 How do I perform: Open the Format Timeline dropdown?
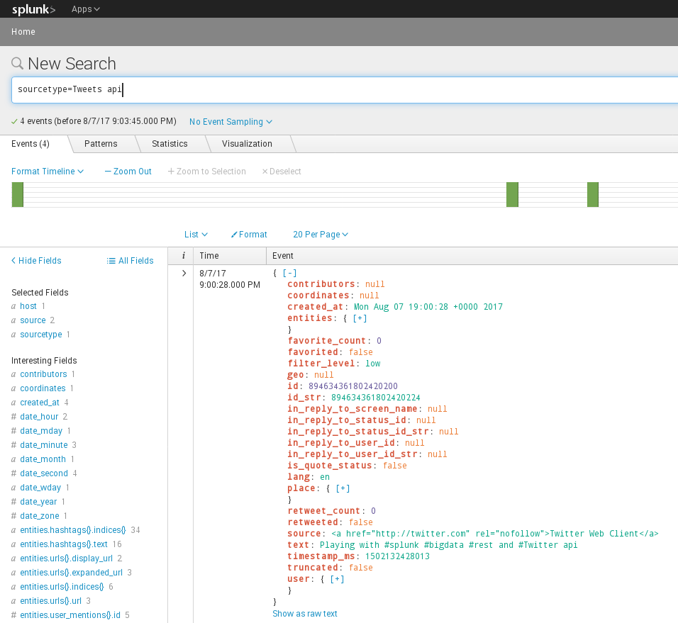tap(48, 171)
